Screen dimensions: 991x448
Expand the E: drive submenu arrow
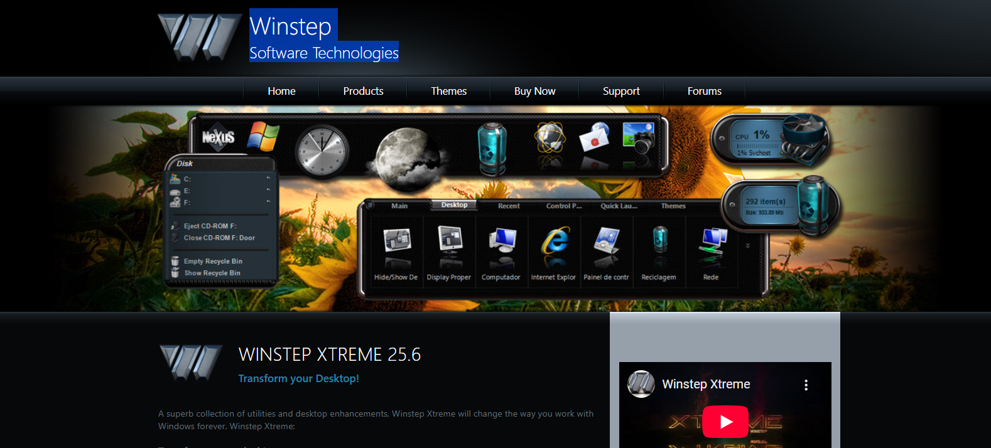[x=268, y=190]
